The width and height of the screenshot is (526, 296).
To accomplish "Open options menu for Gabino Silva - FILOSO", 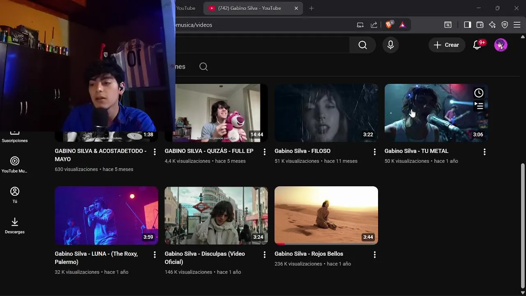I will 374,152.
